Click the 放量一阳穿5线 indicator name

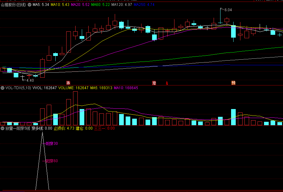point(18,128)
